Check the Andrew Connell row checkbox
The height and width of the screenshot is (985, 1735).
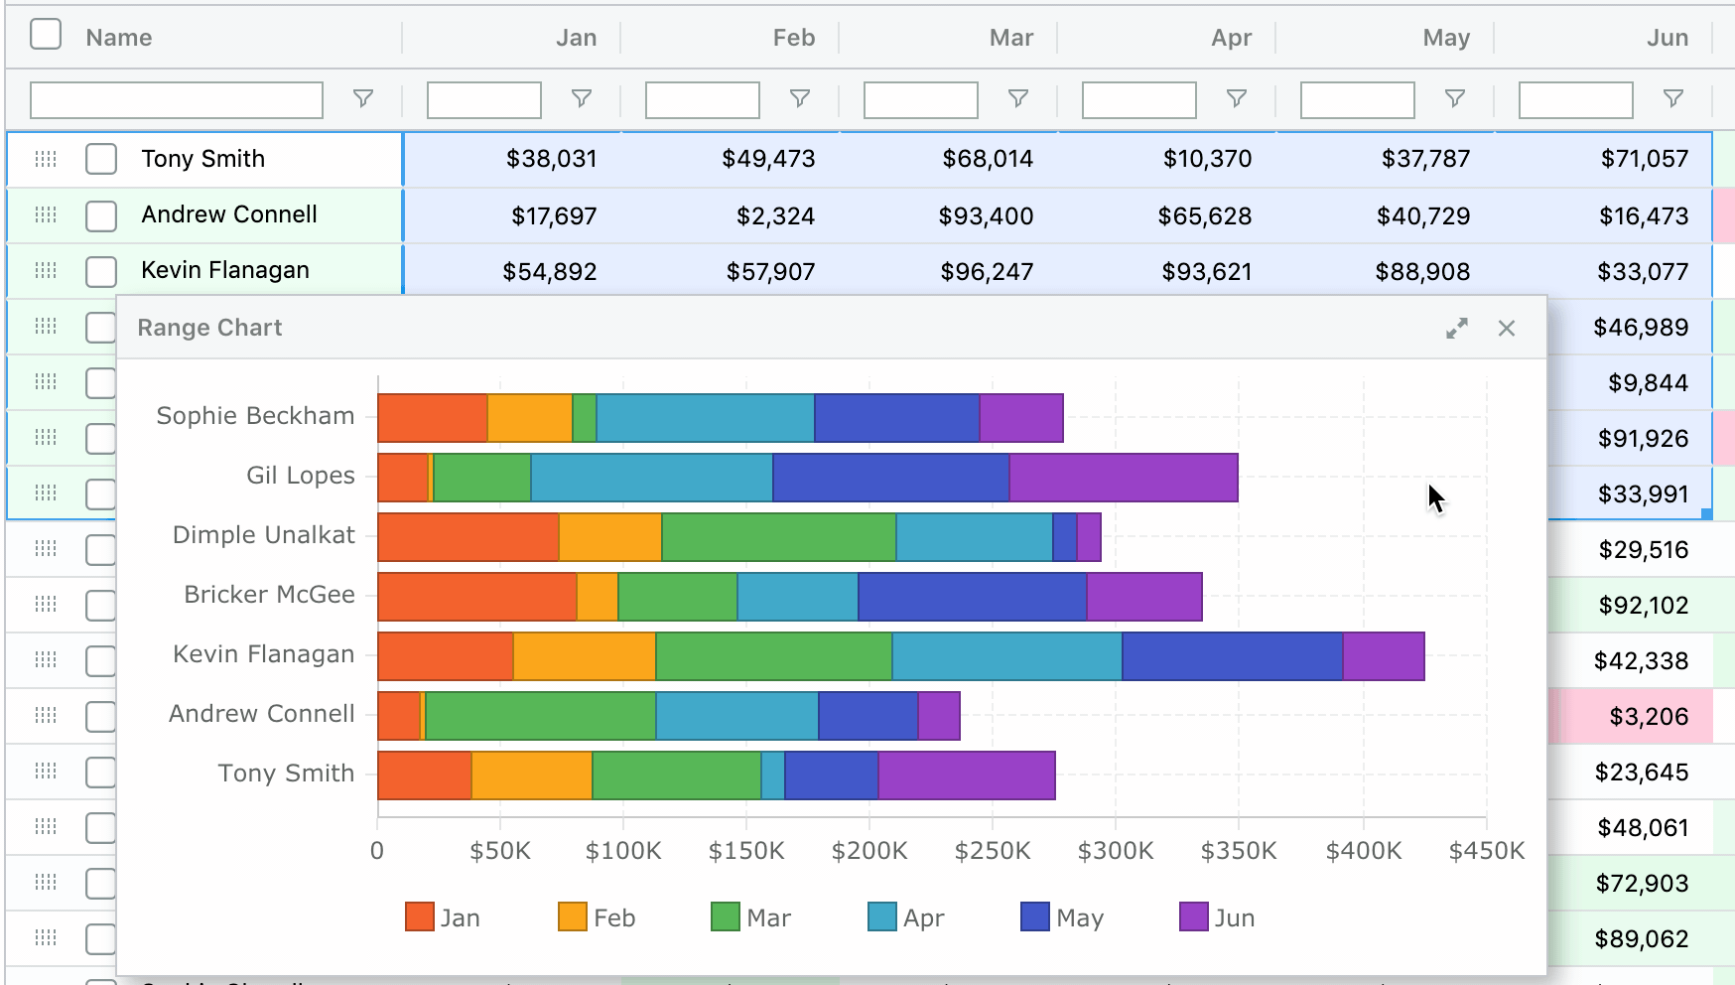[101, 215]
